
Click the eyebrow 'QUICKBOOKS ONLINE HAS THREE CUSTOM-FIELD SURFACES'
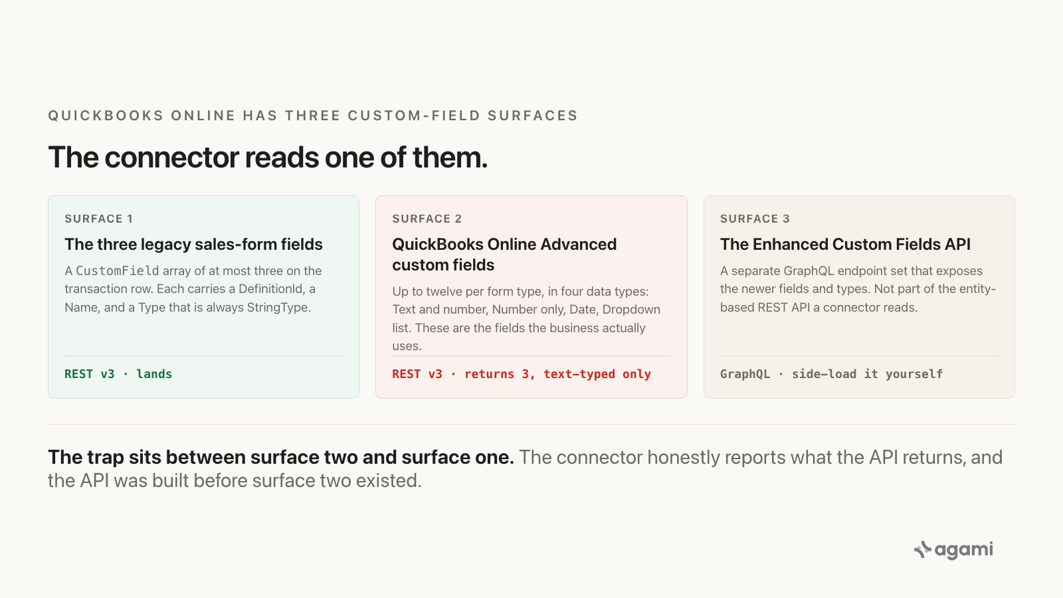tap(313, 116)
